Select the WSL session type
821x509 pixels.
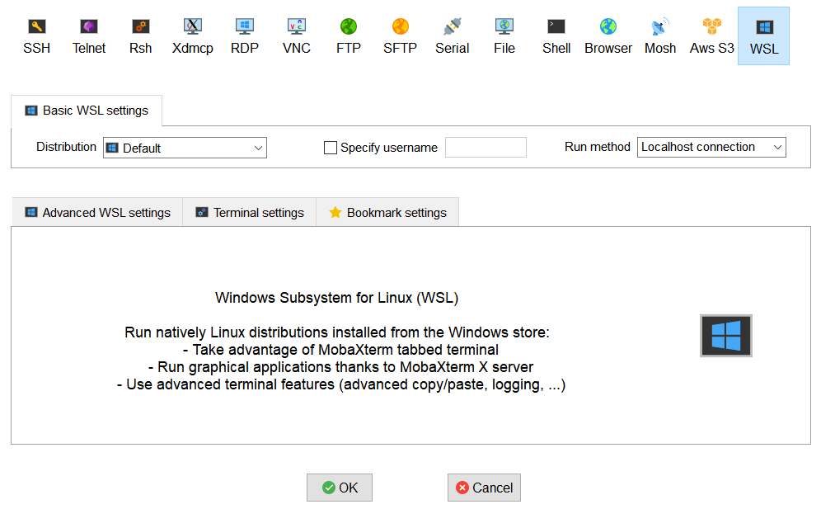(x=763, y=35)
